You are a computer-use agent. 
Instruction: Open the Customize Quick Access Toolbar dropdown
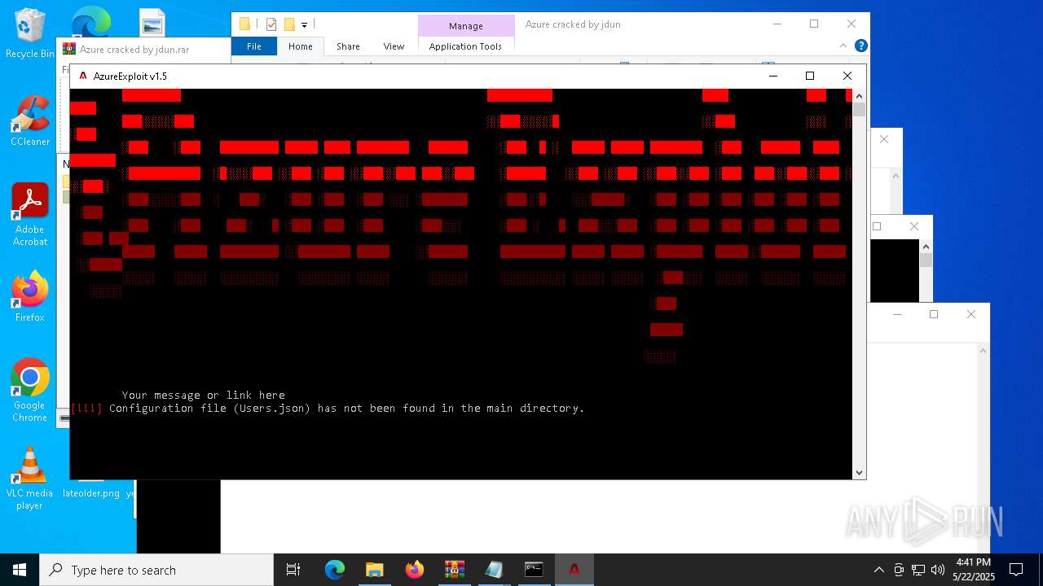point(304,25)
